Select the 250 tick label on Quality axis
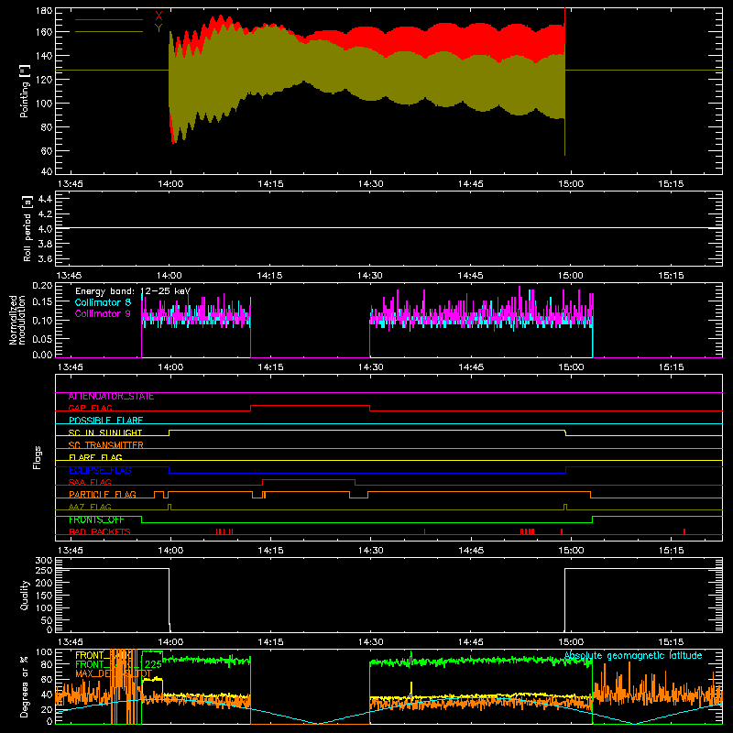Viewport: 733px width, 733px height. 43,571
